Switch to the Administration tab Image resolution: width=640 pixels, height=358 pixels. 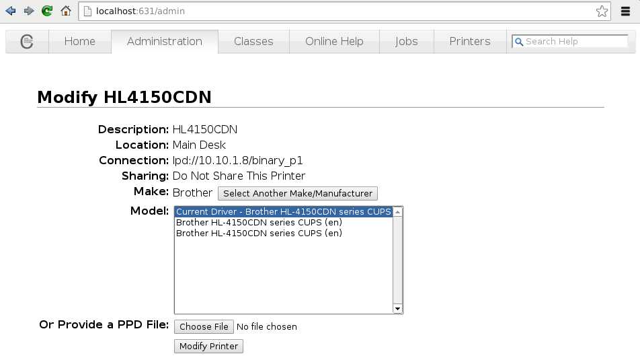[165, 41]
